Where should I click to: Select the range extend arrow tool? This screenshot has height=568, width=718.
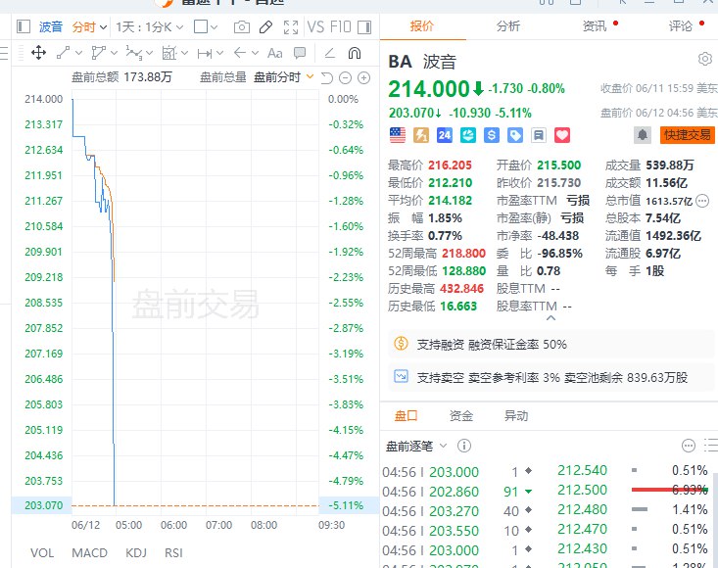205,54
